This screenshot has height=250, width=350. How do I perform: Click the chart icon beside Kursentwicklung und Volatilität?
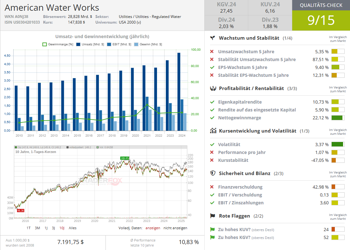tap(213, 131)
